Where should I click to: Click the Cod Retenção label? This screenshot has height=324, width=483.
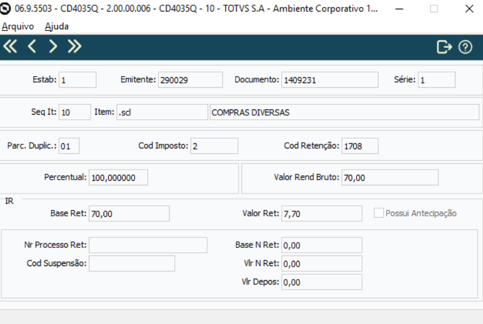(312, 146)
